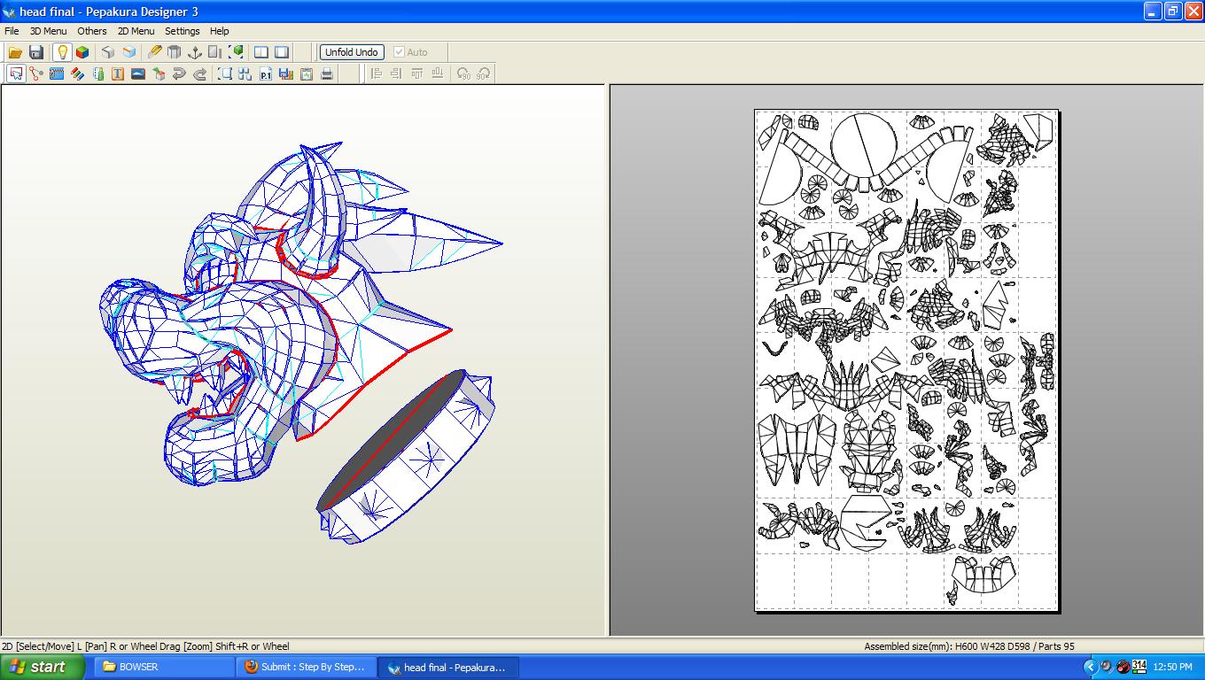The width and height of the screenshot is (1205, 680).
Task: Undo with the left curved arrow icon
Action: click(x=179, y=73)
